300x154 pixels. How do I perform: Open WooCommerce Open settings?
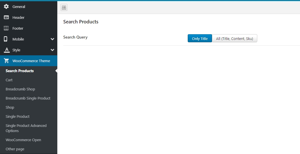(23, 140)
